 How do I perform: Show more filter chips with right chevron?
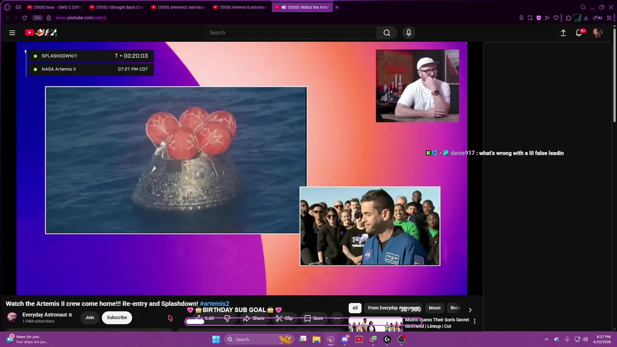pos(470,310)
